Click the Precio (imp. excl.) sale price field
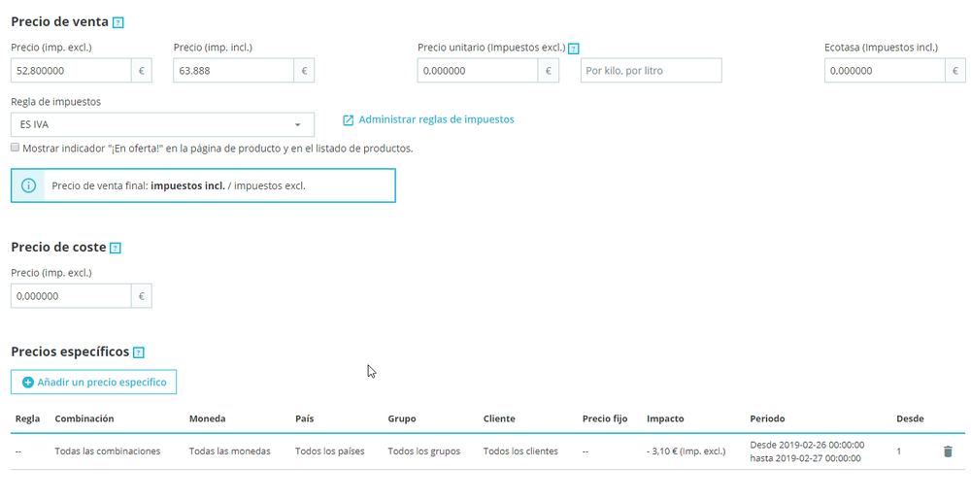The width and height of the screenshot is (971, 501). pos(71,71)
